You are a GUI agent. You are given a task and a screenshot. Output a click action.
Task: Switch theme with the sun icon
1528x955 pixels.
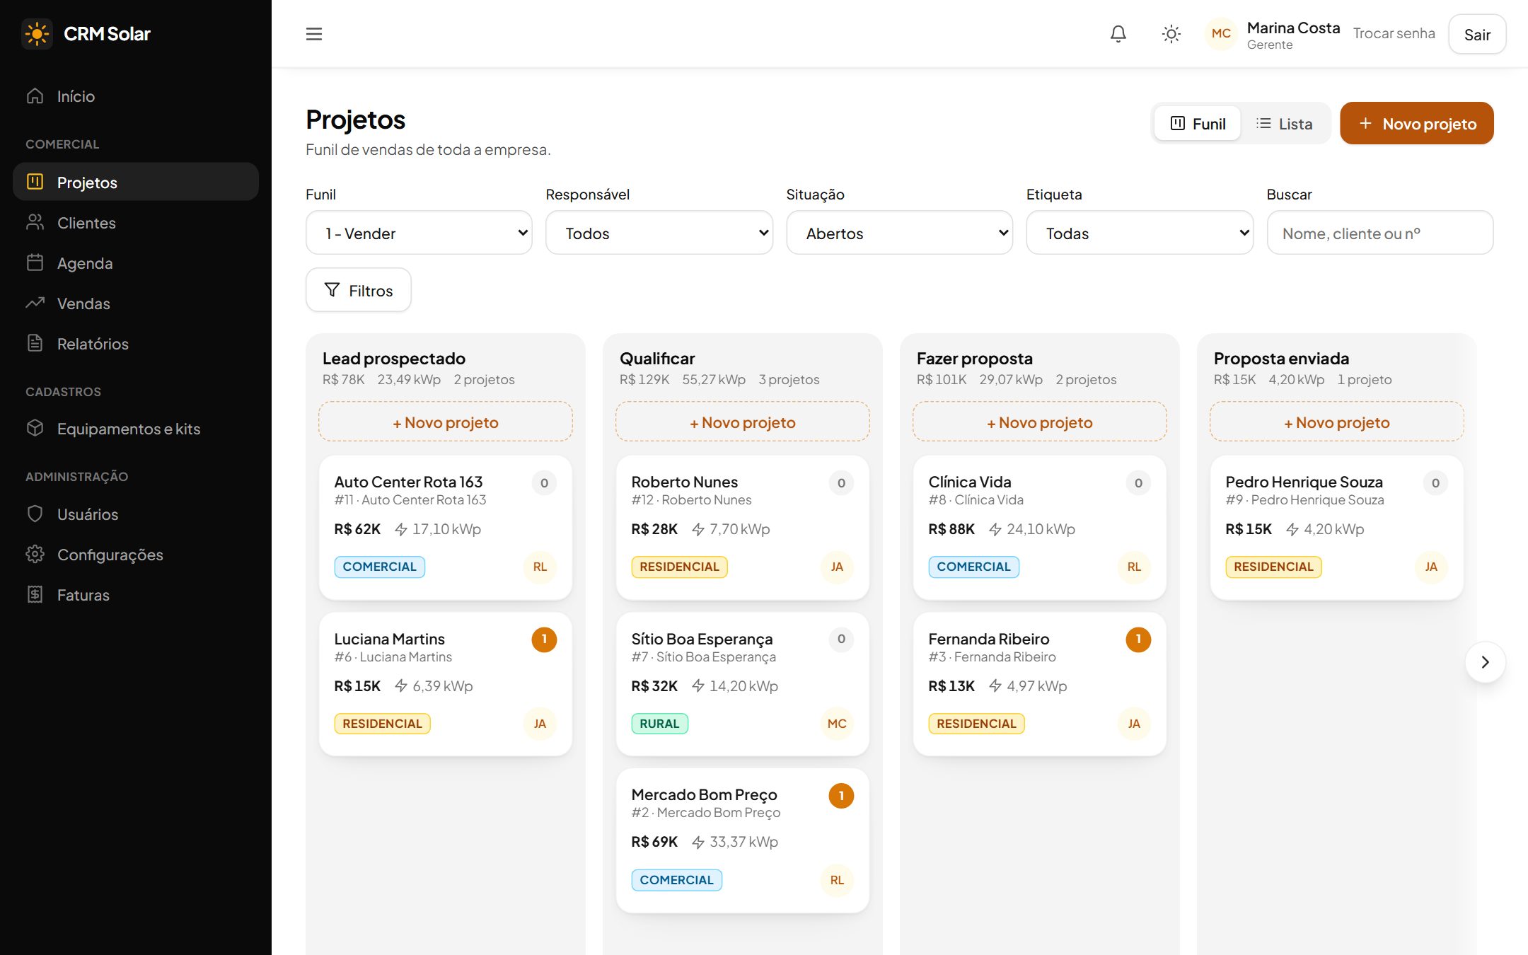coord(1171,34)
